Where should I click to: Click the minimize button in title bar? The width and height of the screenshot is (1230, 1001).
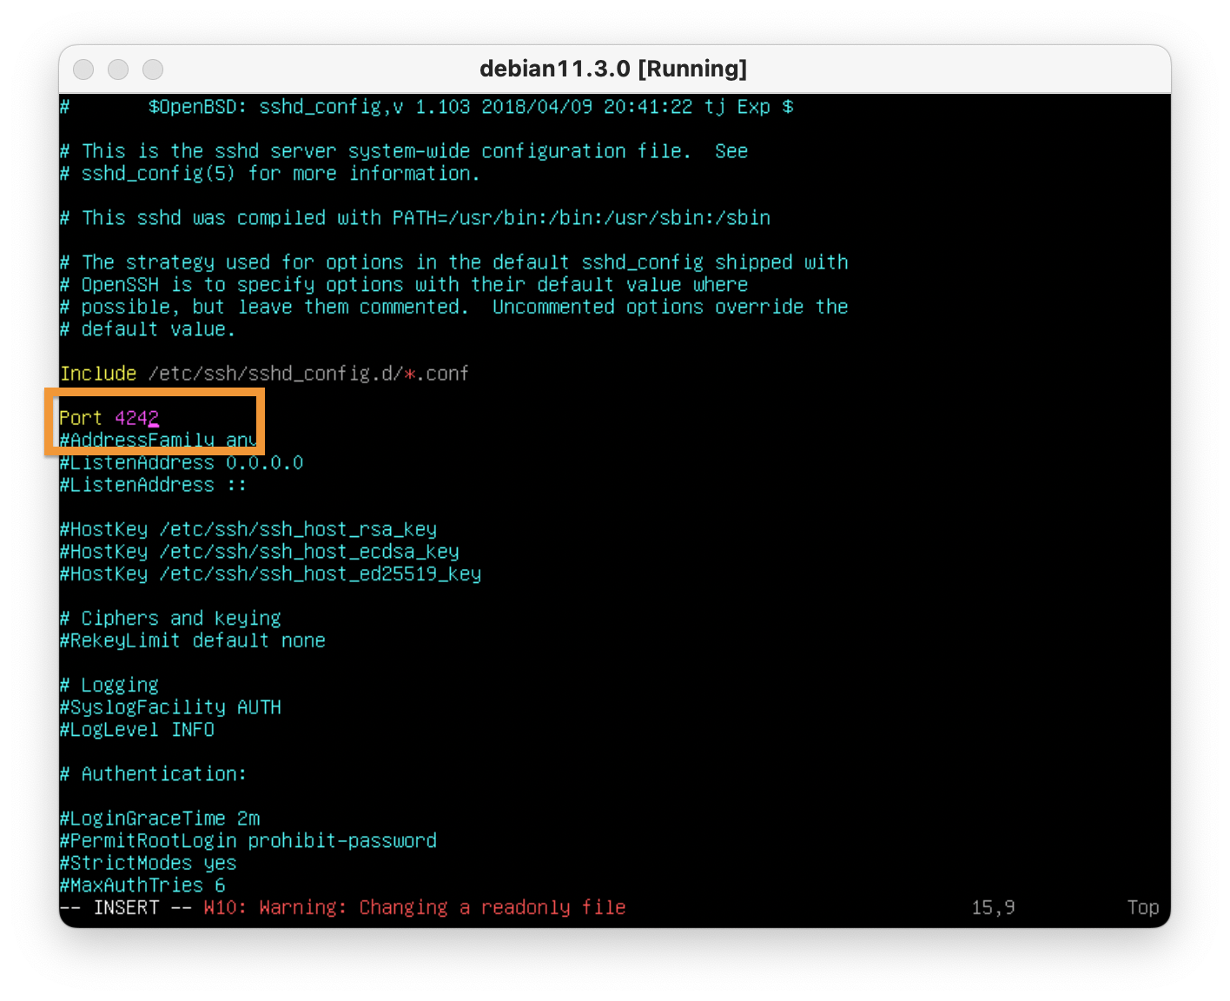(118, 69)
